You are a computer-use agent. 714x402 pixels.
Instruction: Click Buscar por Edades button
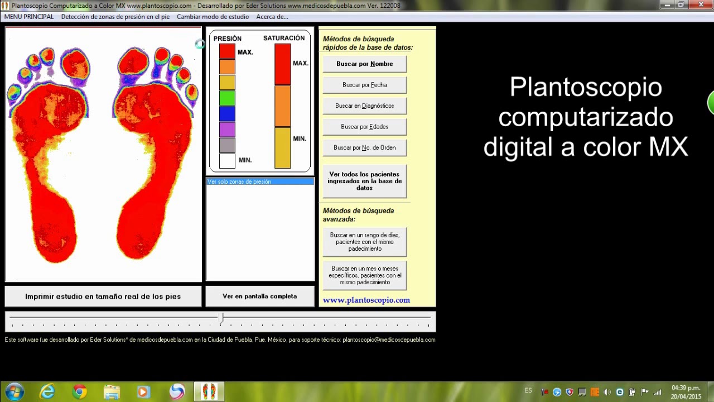pos(365,127)
